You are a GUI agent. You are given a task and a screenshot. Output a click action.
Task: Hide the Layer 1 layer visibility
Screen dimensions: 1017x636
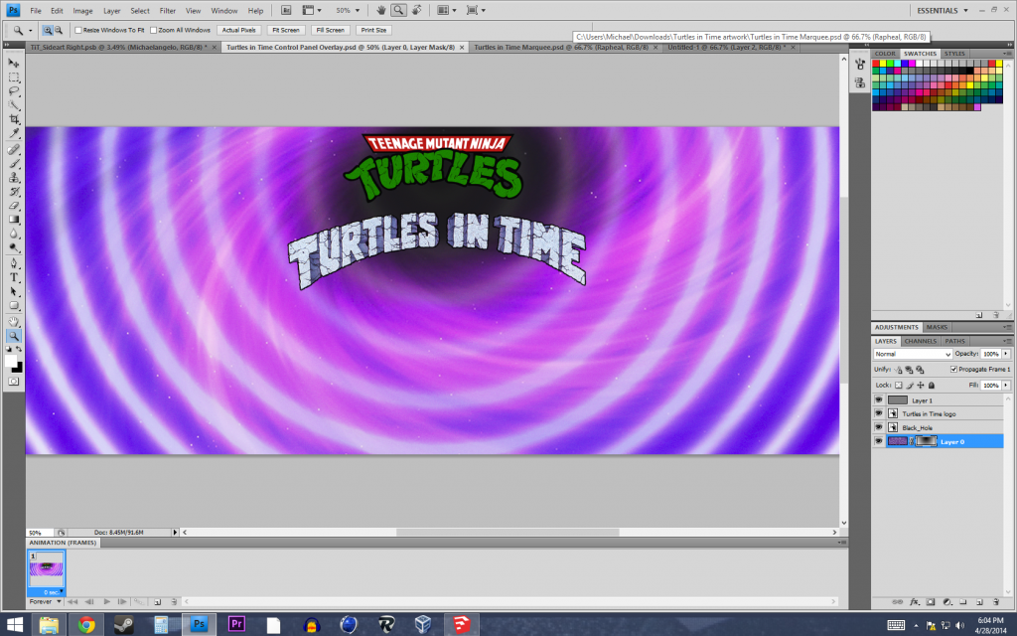tap(879, 400)
